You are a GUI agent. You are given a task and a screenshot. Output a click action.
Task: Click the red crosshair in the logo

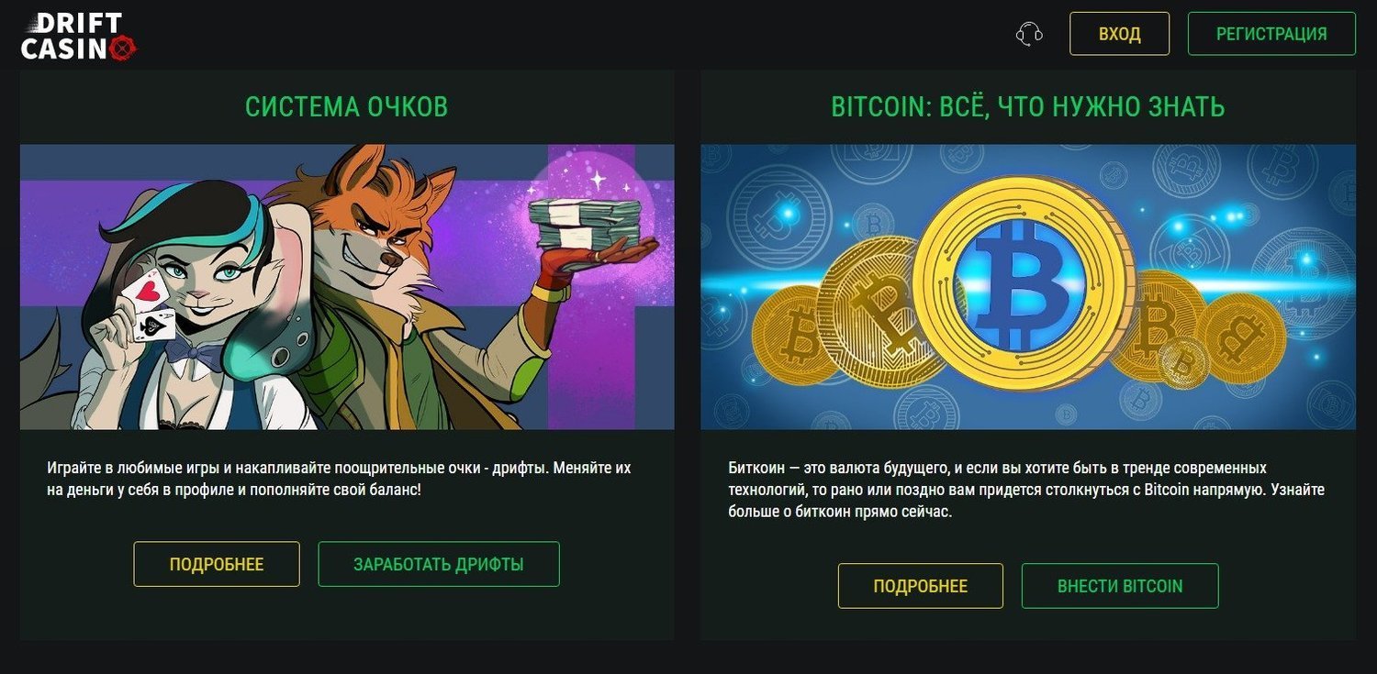pos(122,50)
